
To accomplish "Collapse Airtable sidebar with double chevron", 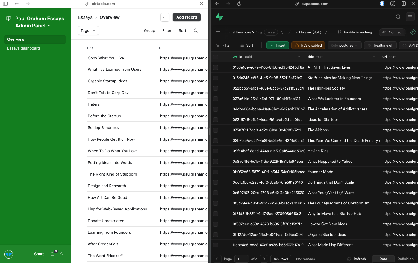I will [62, 254].
